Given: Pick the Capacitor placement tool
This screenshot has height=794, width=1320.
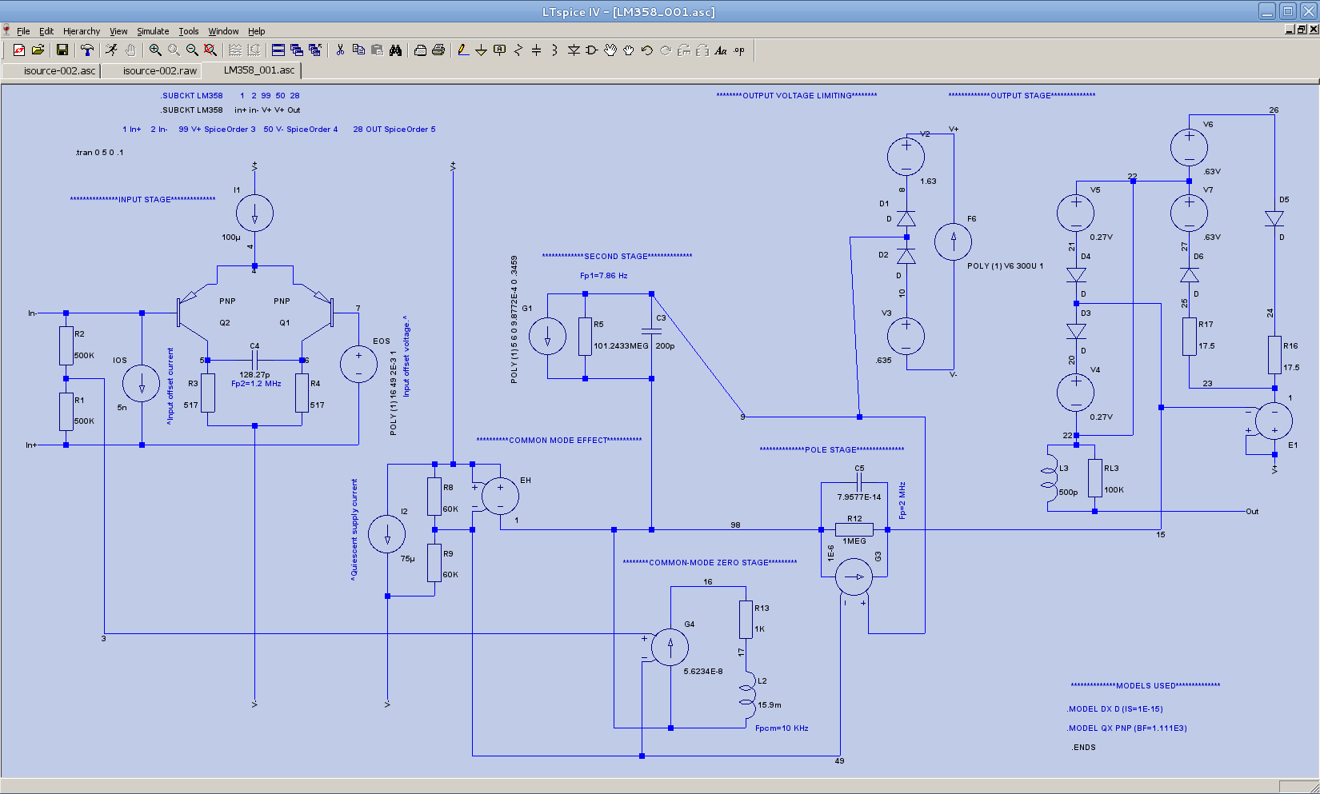Looking at the screenshot, I should (x=537, y=50).
